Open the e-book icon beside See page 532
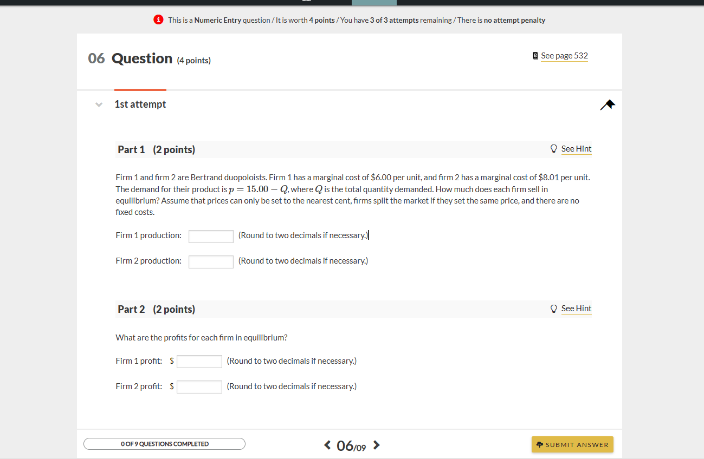The width and height of the screenshot is (704, 459). [x=535, y=55]
